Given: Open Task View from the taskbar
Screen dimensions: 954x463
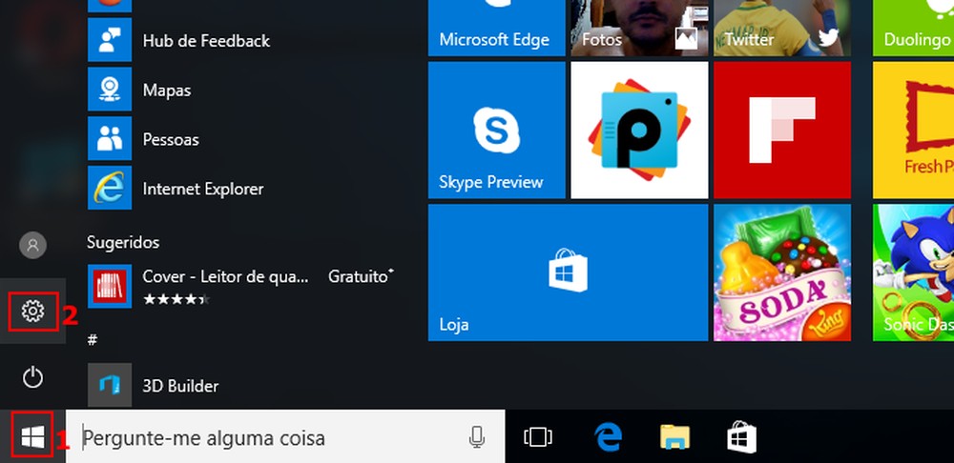Looking at the screenshot, I should click(x=538, y=437).
